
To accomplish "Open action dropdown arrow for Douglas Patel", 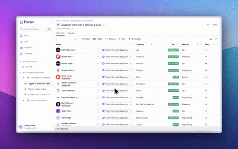I will (x=131, y=70).
